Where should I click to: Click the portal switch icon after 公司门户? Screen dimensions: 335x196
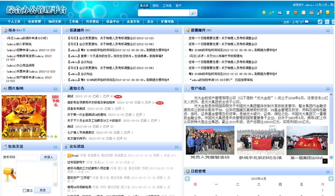coord(307,21)
